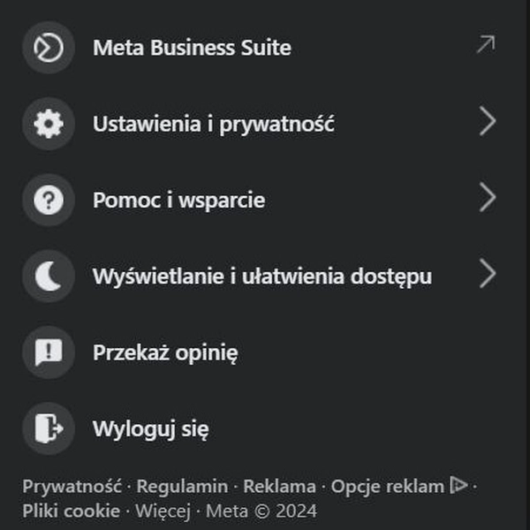Expand Ustawienia i prywatność with chevron
The height and width of the screenshot is (530, 530).
pyautogui.click(x=488, y=121)
